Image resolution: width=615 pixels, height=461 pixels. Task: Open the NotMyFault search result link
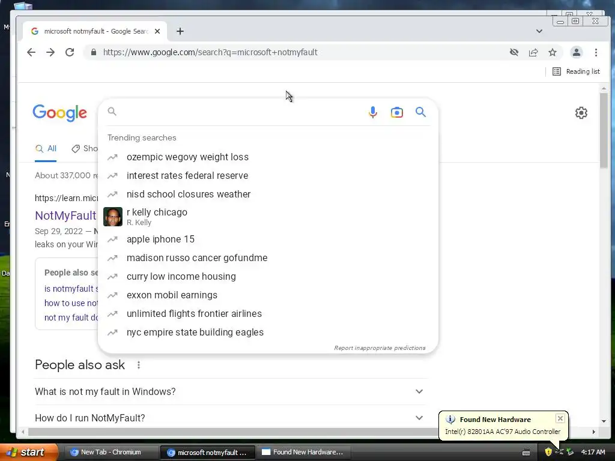pyautogui.click(x=65, y=215)
